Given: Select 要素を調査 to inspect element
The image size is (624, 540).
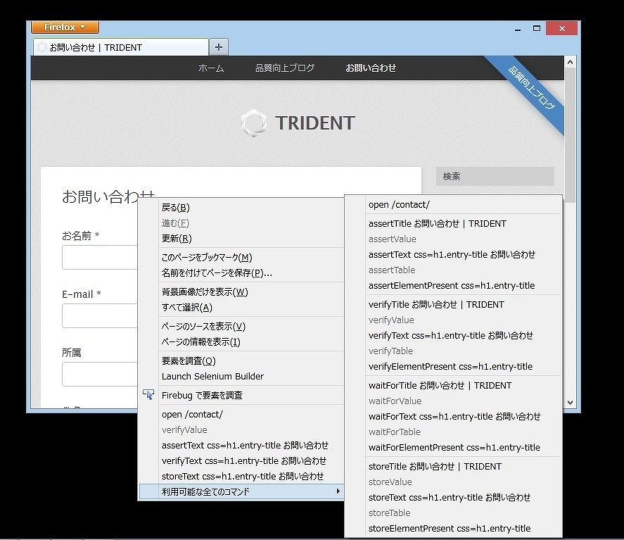Looking at the screenshot, I should pos(188,360).
